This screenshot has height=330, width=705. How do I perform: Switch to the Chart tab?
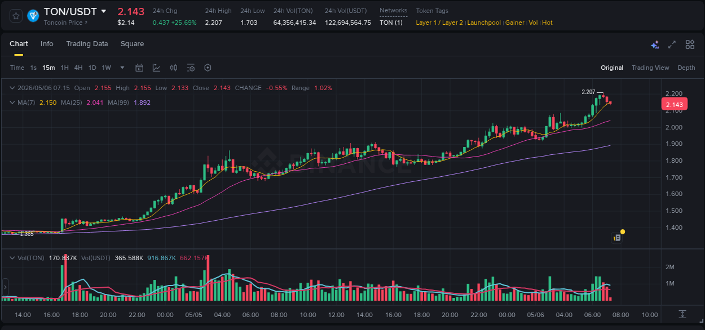tap(19, 44)
